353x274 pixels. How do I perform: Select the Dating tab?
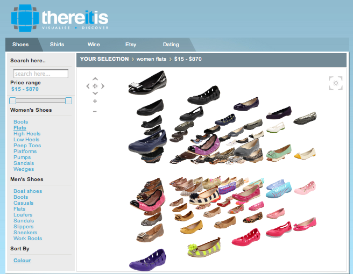tap(171, 45)
